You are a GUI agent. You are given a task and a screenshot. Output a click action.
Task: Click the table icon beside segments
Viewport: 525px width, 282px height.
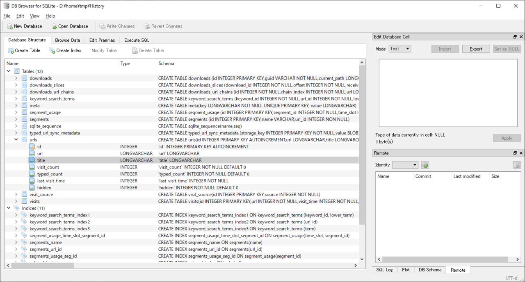24,119
